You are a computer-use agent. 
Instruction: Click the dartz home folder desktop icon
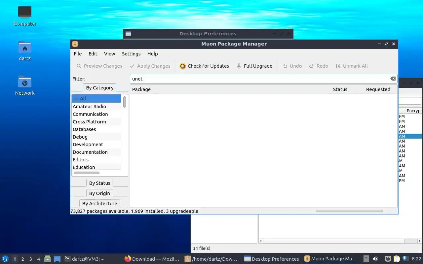pyautogui.click(x=25, y=51)
